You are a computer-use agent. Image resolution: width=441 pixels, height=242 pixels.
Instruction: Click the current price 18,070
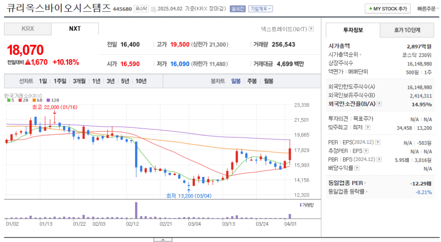pyautogui.click(x=25, y=50)
